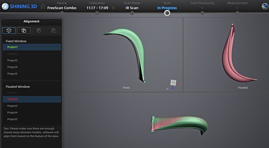
Task: Open the top-right round share icon
Action: tap(265, 6)
